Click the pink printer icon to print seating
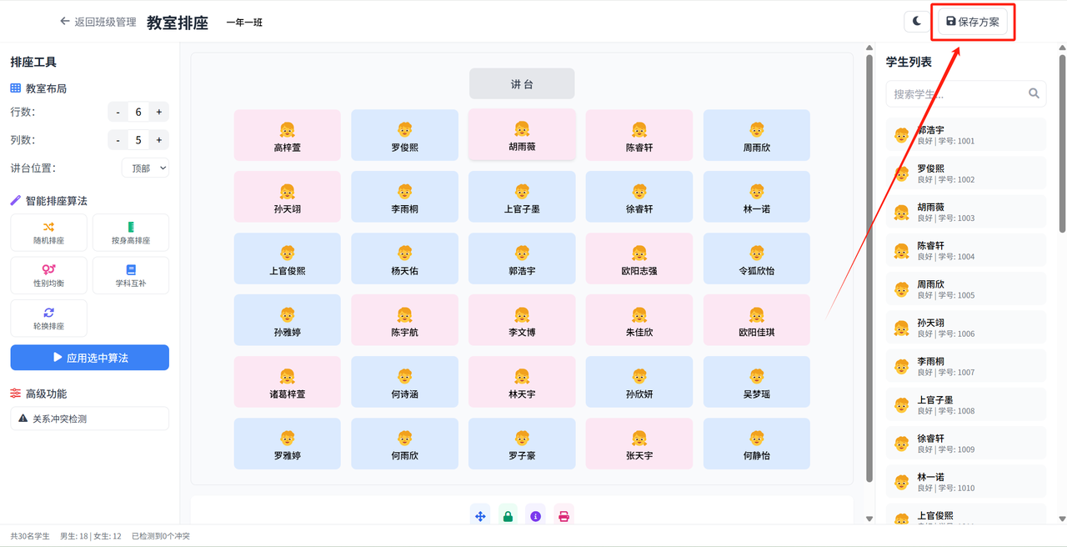 click(564, 515)
